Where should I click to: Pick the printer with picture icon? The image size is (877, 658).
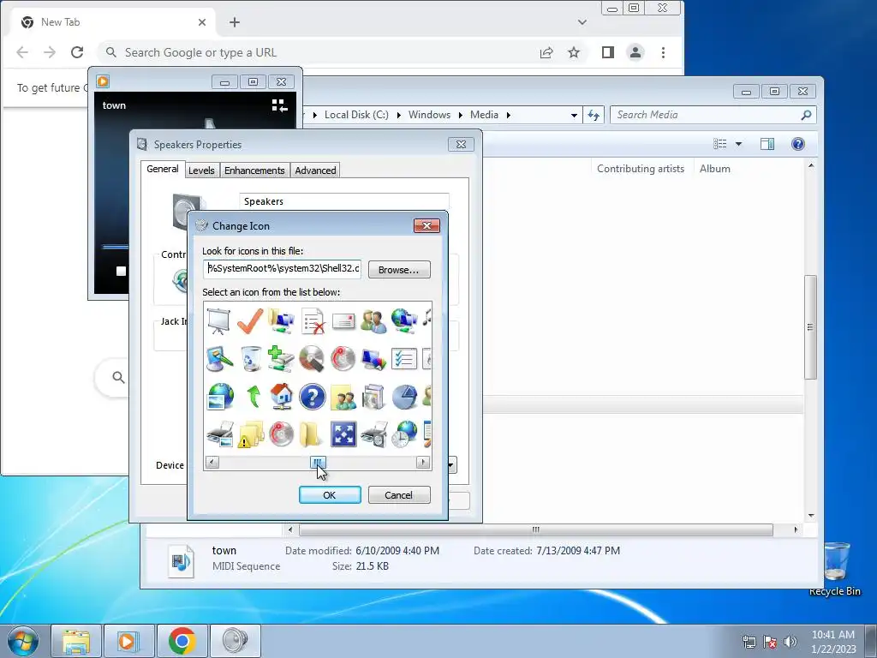coord(220,434)
